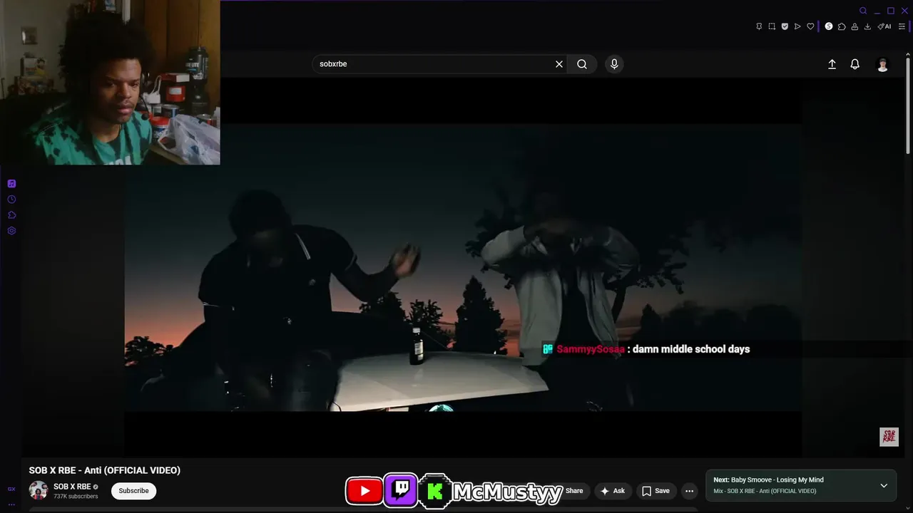913x513 pixels.
Task: Save the video to a playlist
Action: pos(656,491)
